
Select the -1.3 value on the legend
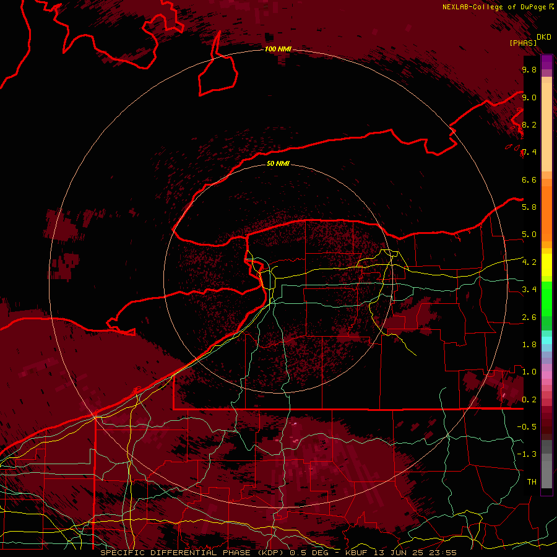tap(527, 454)
